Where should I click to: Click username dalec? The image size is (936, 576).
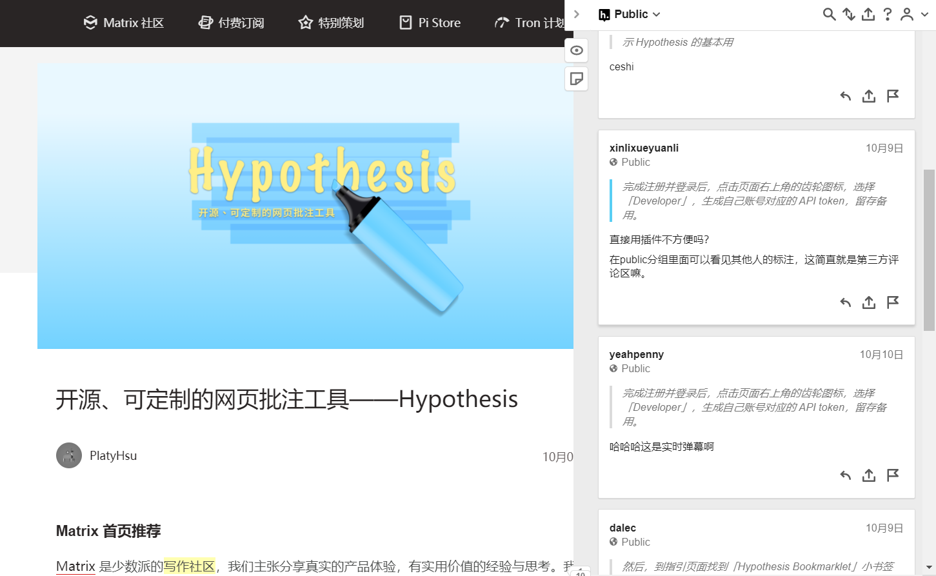(622, 528)
